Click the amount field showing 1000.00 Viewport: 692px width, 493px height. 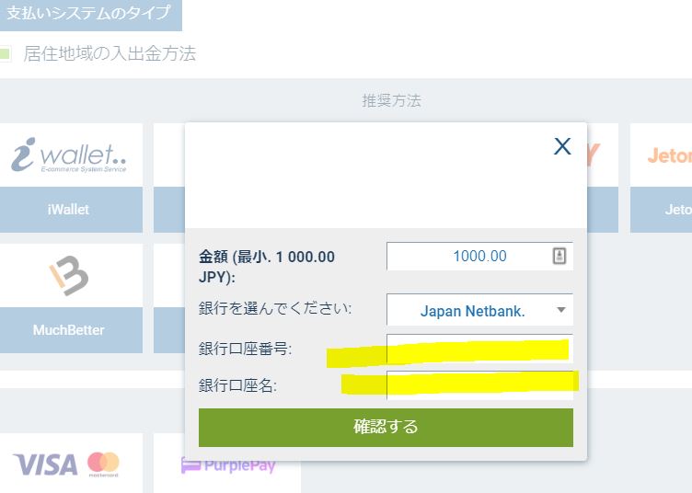point(479,256)
